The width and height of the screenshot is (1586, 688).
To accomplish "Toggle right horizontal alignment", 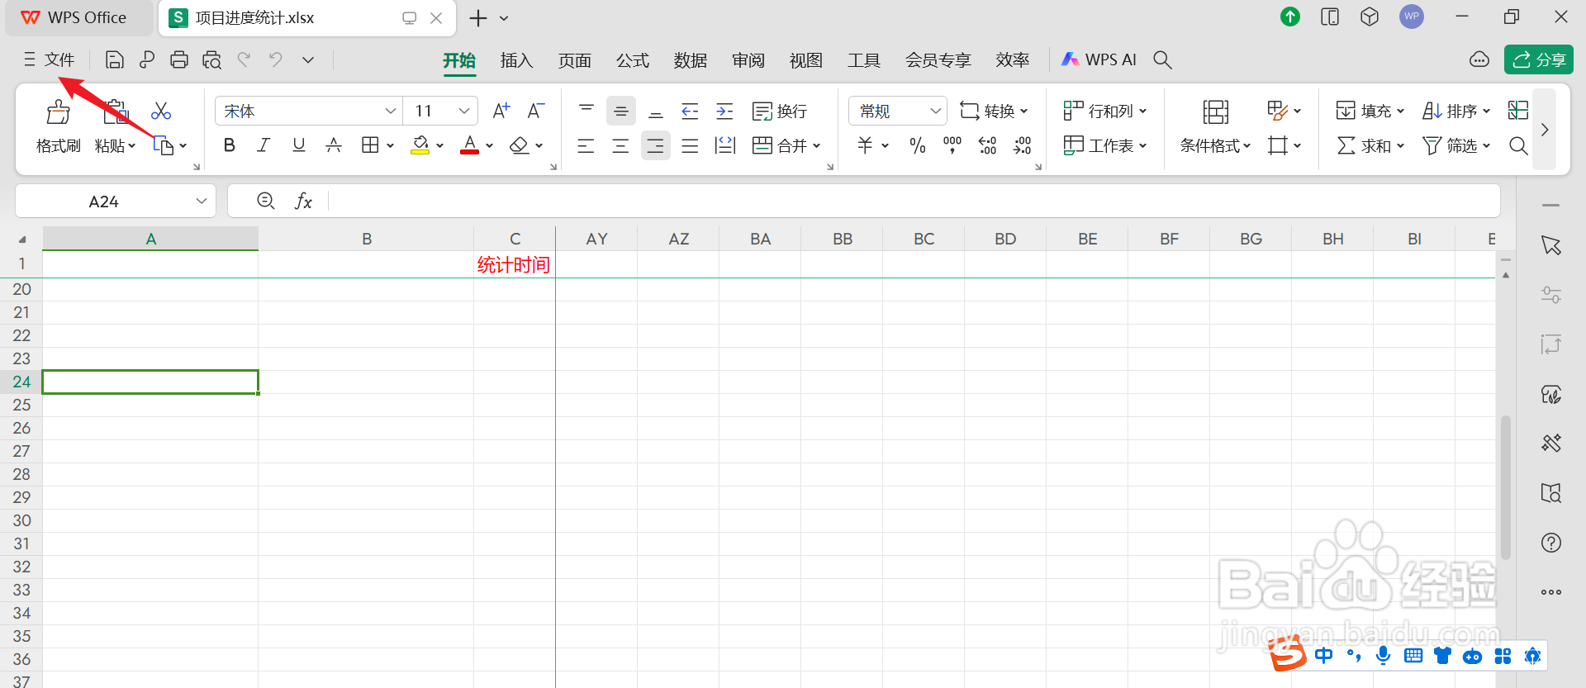I will pyautogui.click(x=656, y=145).
